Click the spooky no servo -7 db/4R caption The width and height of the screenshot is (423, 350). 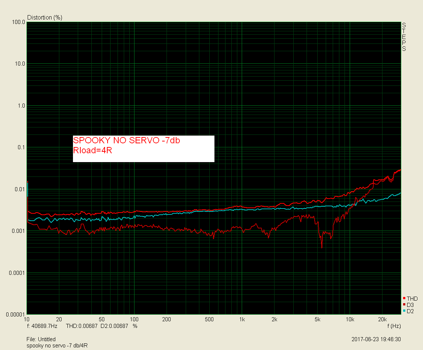(x=57, y=346)
